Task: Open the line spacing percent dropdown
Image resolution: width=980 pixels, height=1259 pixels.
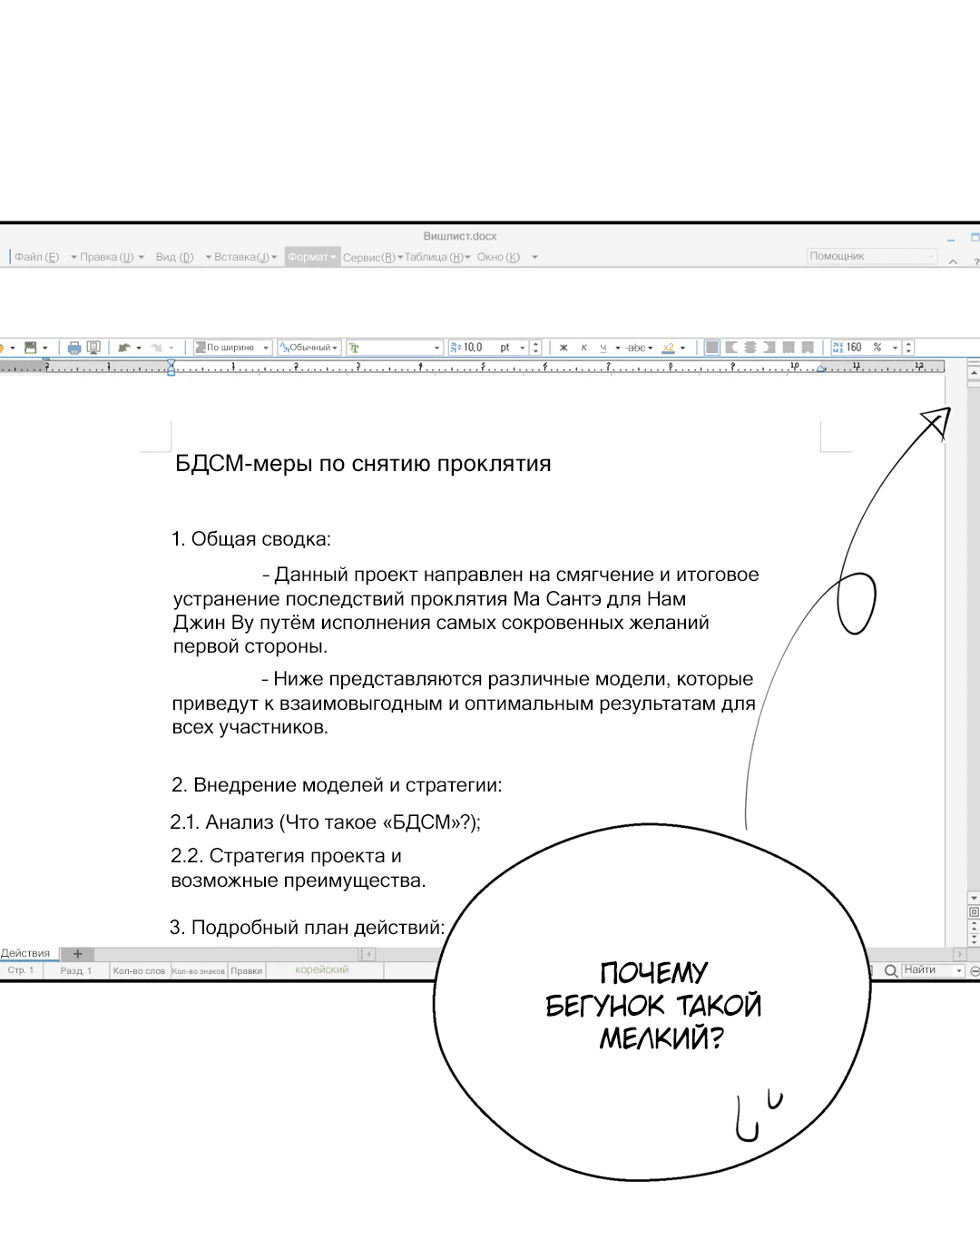Action: (x=896, y=349)
